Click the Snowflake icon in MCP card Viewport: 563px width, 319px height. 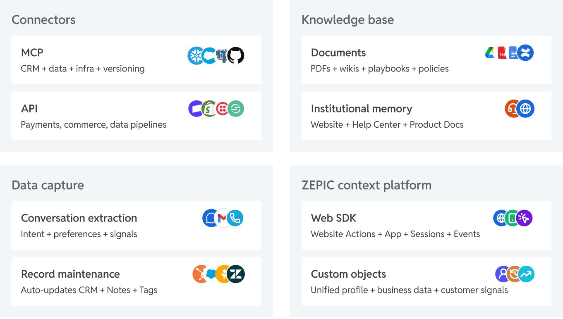196,56
